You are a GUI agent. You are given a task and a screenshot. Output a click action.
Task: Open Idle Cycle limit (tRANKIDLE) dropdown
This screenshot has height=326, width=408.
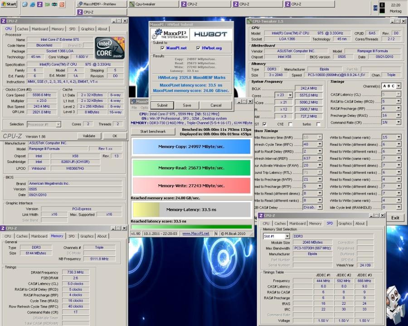click(398, 207)
